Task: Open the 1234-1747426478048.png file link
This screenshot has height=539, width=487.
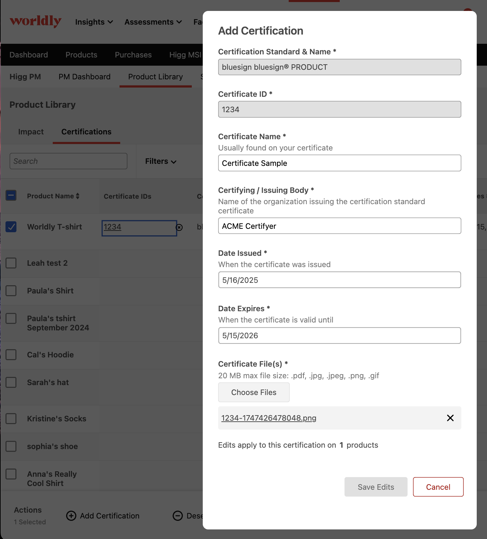Action: (x=269, y=418)
